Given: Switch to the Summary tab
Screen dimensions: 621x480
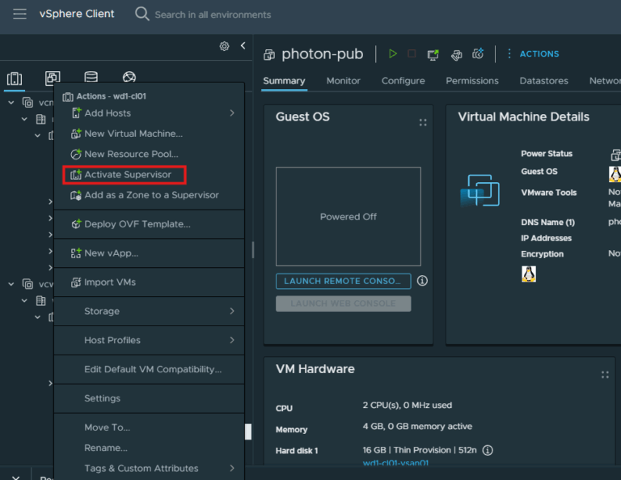Looking at the screenshot, I should 284,81.
